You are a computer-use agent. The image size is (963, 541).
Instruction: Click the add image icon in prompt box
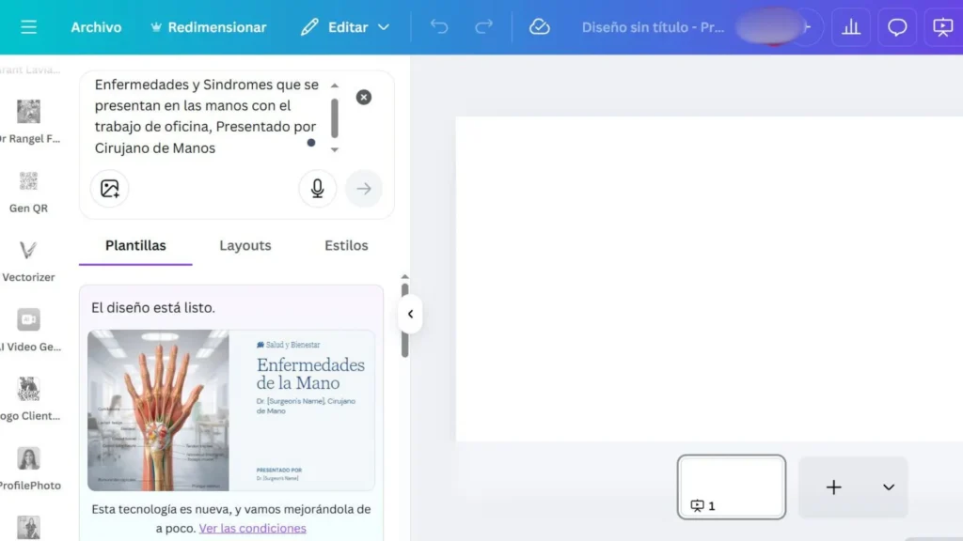tap(110, 189)
